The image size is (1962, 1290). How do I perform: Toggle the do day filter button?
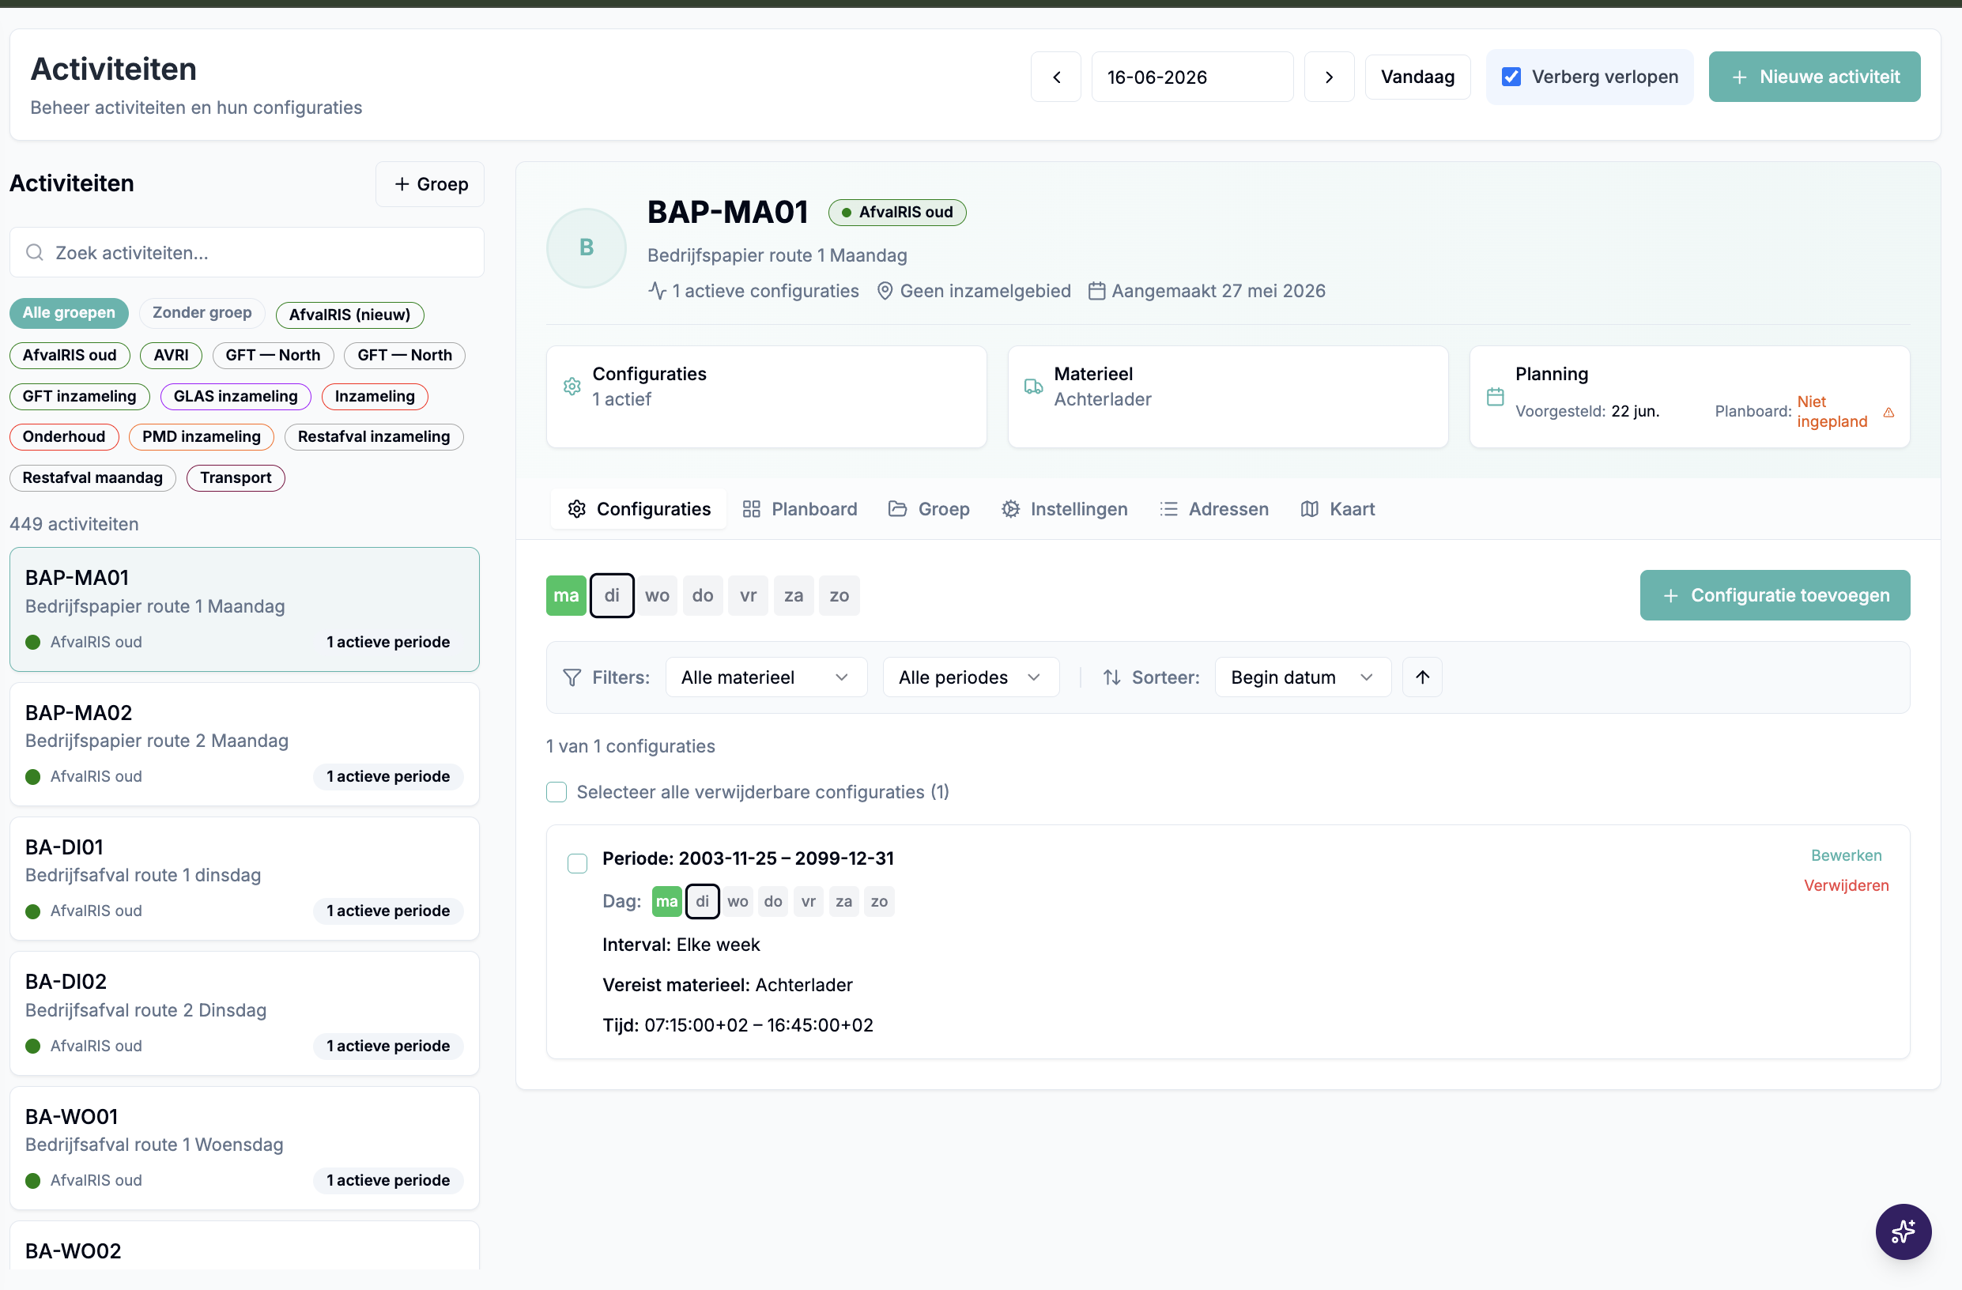coord(703,595)
